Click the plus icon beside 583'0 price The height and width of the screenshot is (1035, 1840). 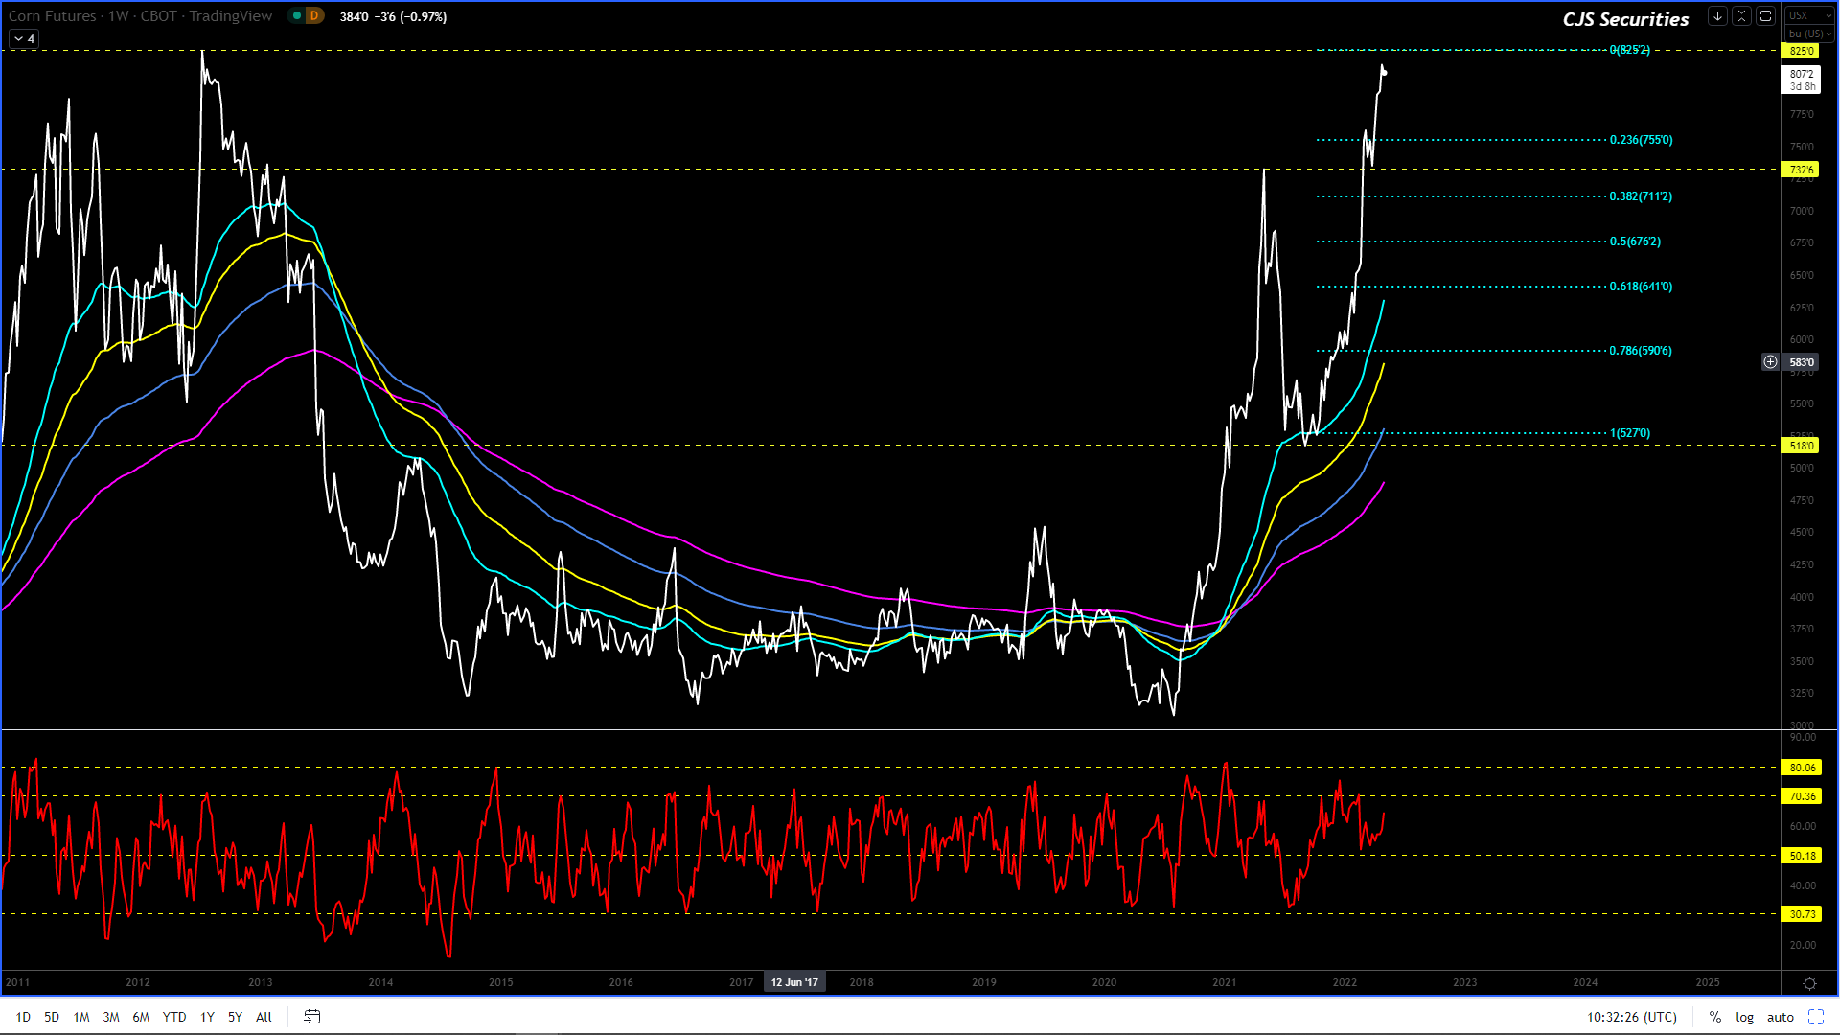pos(1770,362)
